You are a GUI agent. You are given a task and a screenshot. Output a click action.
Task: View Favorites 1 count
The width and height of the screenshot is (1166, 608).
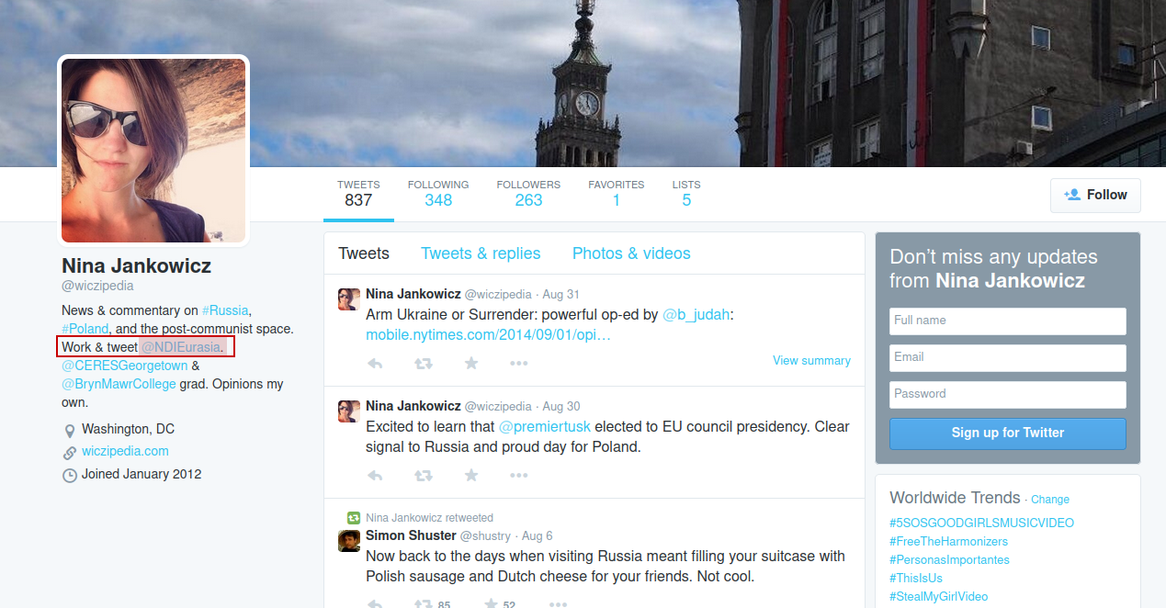point(617,193)
